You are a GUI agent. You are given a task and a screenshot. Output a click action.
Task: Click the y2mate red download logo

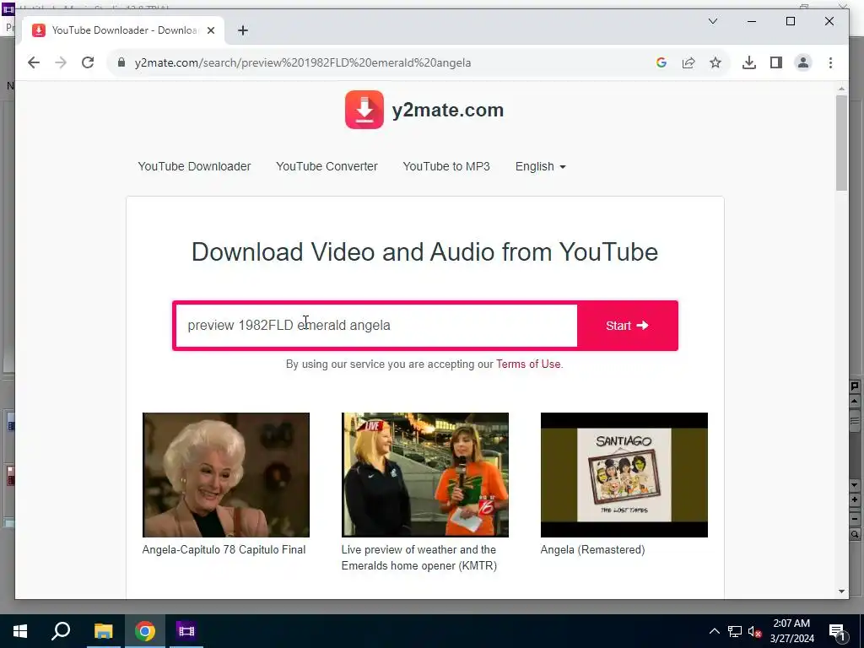pos(364,110)
